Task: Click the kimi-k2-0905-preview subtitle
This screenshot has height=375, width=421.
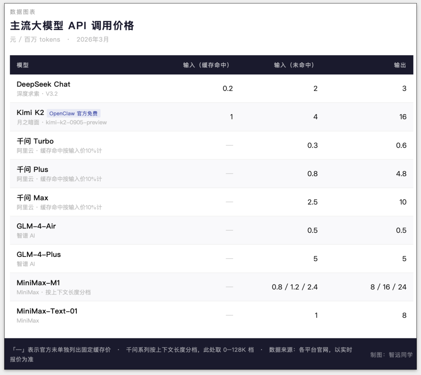Action: (76, 122)
